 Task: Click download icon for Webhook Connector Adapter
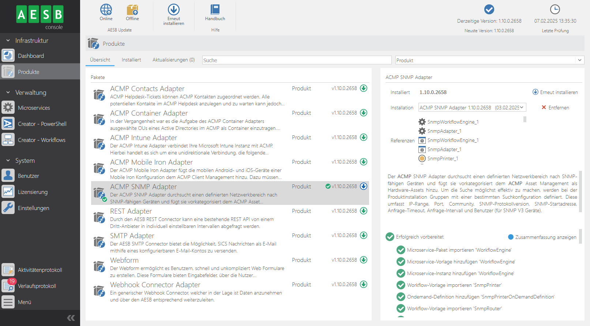[364, 284]
